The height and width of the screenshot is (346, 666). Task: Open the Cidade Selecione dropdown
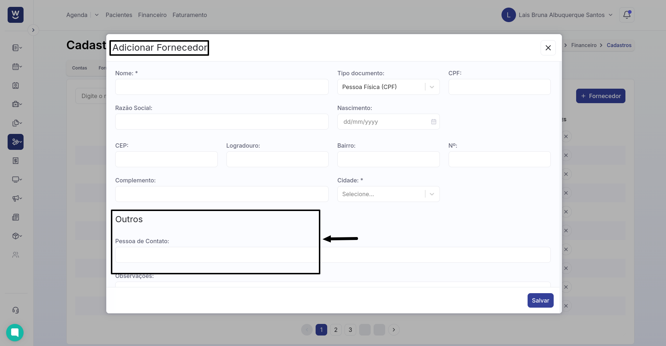coord(388,194)
